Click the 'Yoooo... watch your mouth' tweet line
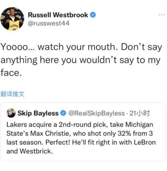Viewport: 167px width, 171px height. tap(81, 47)
